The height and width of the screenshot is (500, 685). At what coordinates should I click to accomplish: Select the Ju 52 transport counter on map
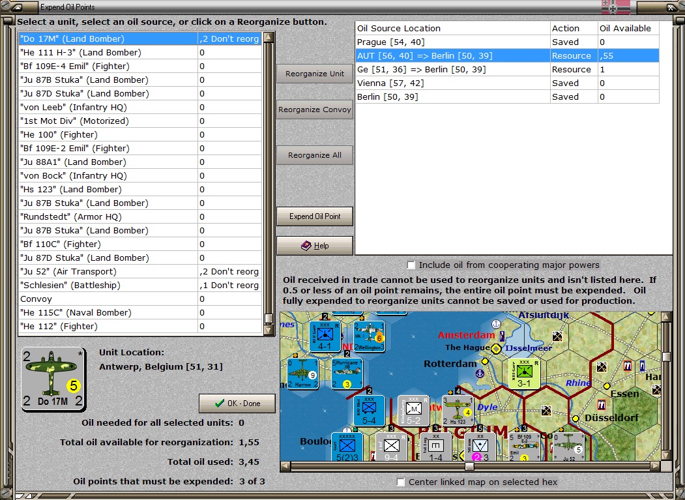[568, 447]
